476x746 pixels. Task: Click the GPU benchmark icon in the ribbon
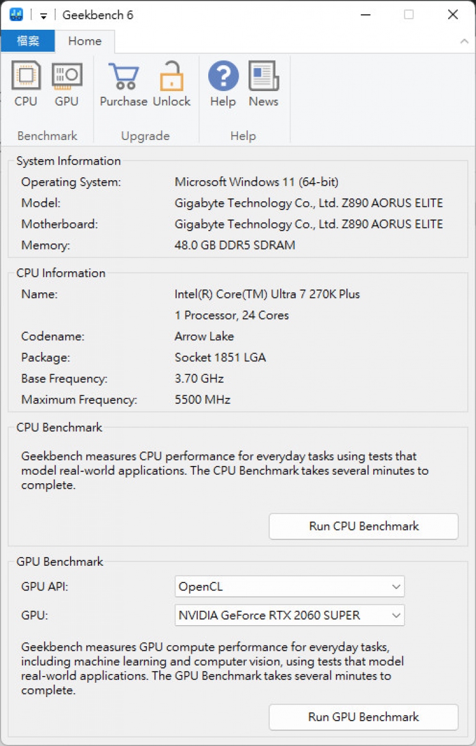67,76
